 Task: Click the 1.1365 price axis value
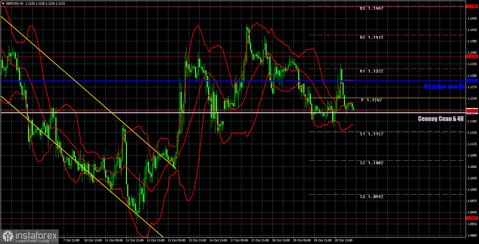click(472, 53)
